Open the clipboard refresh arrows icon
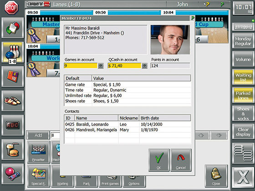The height and width of the screenshot is (191, 255). point(13,28)
